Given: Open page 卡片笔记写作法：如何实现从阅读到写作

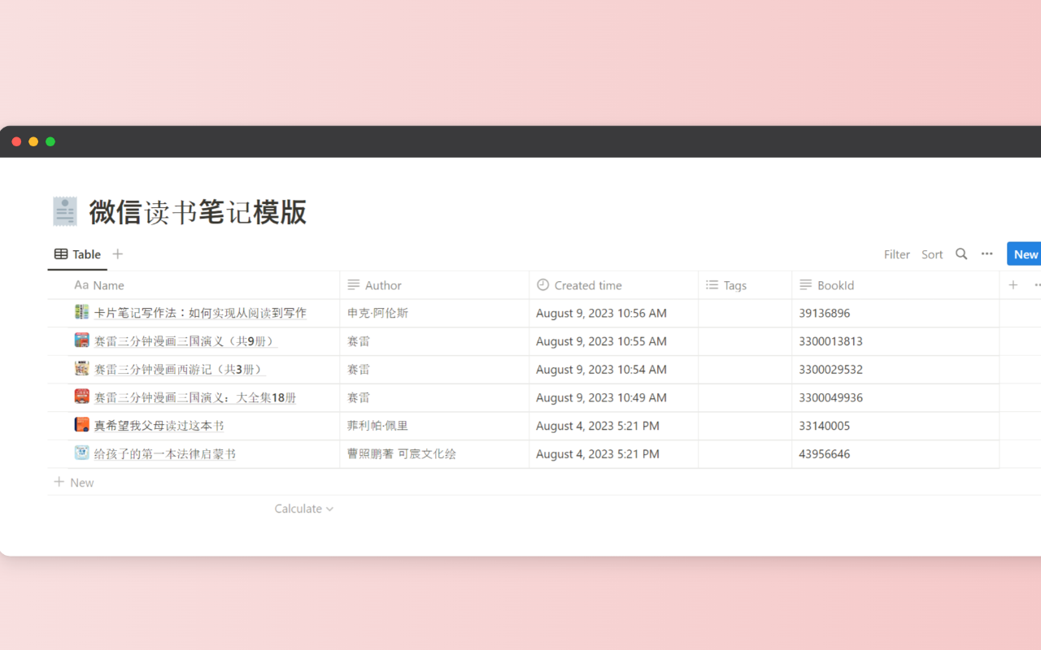Looking at the screenshot, I should pos(200,313).
